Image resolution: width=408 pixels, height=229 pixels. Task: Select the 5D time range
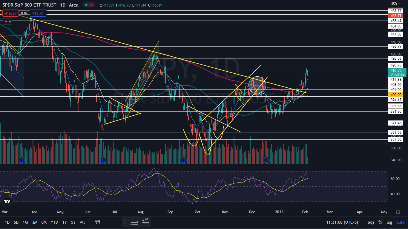pos(16,222)
